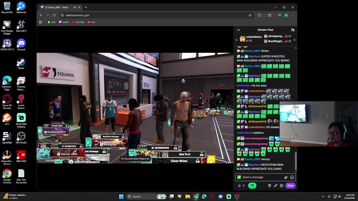
Task: Claim the green channel points bonus
Action: 252,186
